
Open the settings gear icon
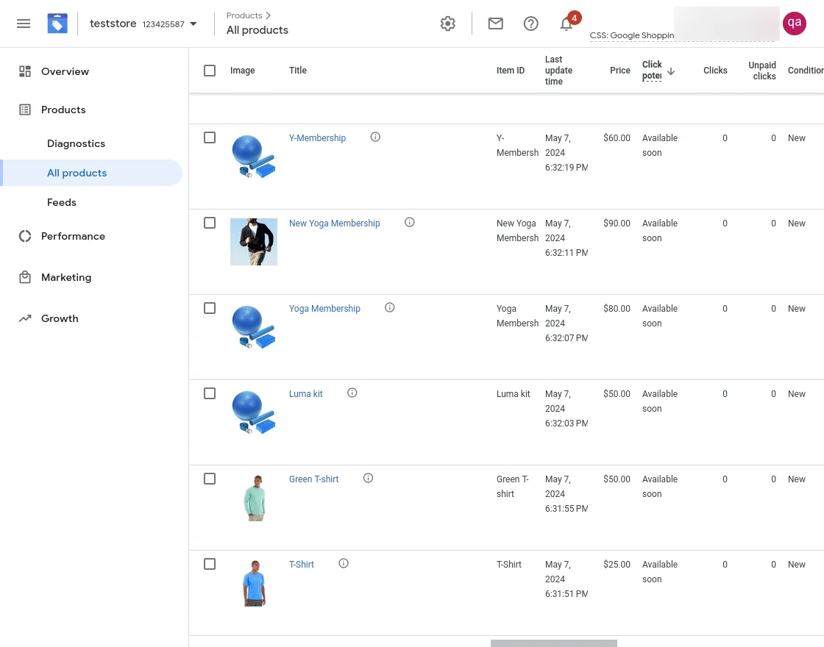pos(448,24)
